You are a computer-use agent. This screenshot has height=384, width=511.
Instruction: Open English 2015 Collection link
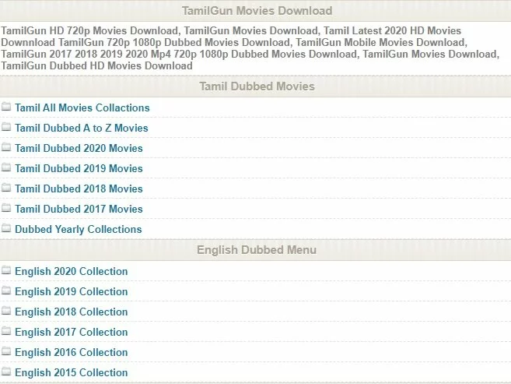[x=72, y=372]
